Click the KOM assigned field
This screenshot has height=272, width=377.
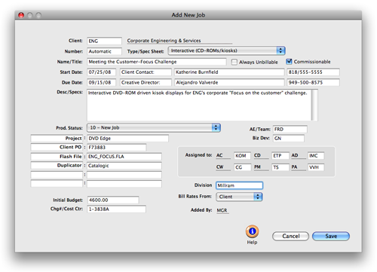pos(242,156)
